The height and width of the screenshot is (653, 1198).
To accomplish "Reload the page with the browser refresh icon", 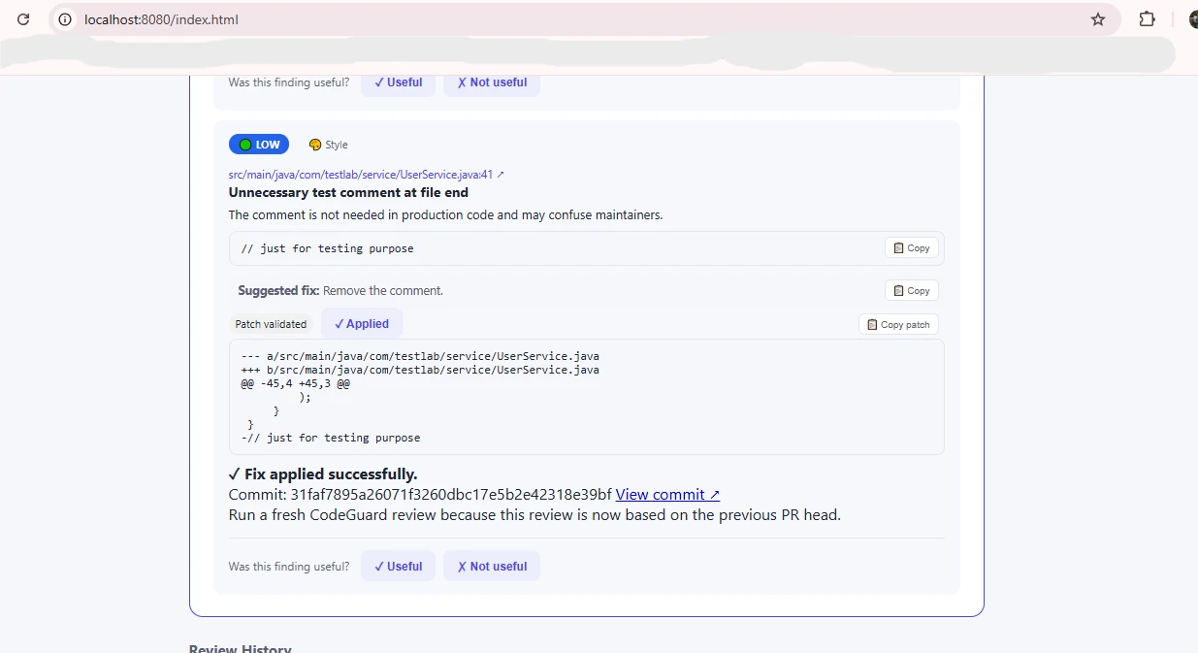I will [23, 19].
